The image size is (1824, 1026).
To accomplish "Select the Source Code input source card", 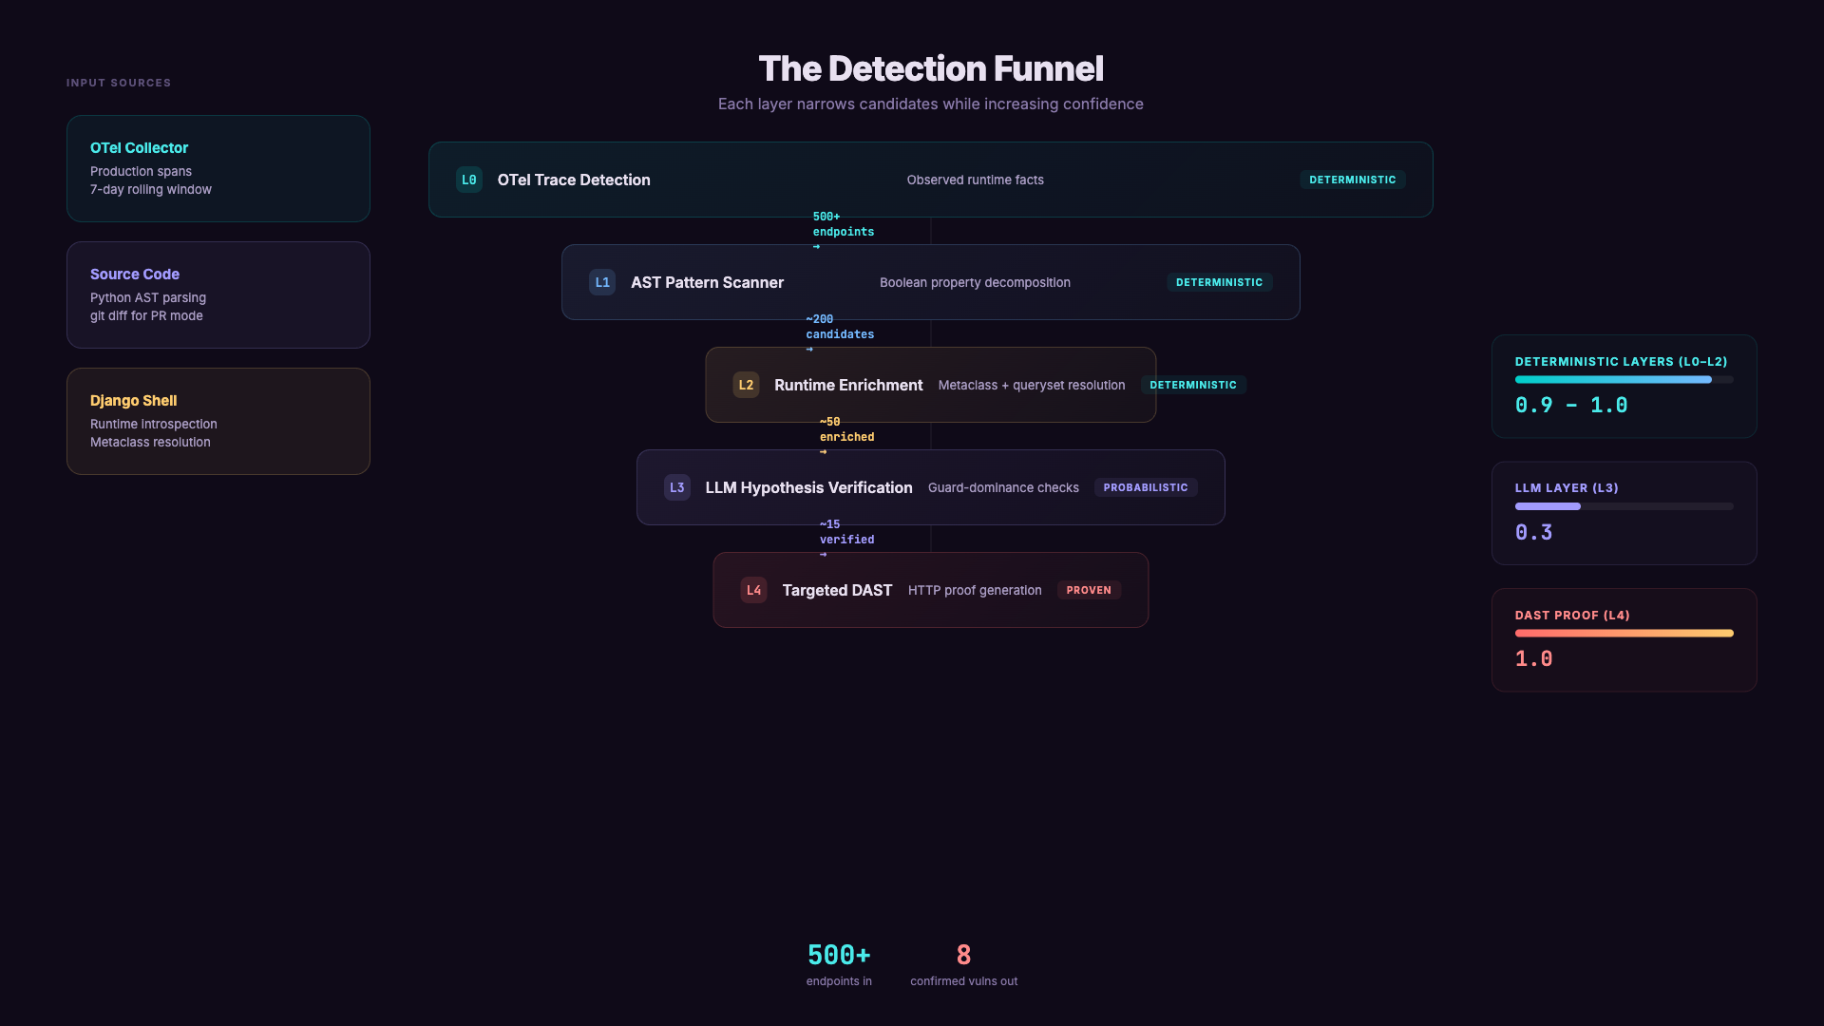I will coord(218,294).
